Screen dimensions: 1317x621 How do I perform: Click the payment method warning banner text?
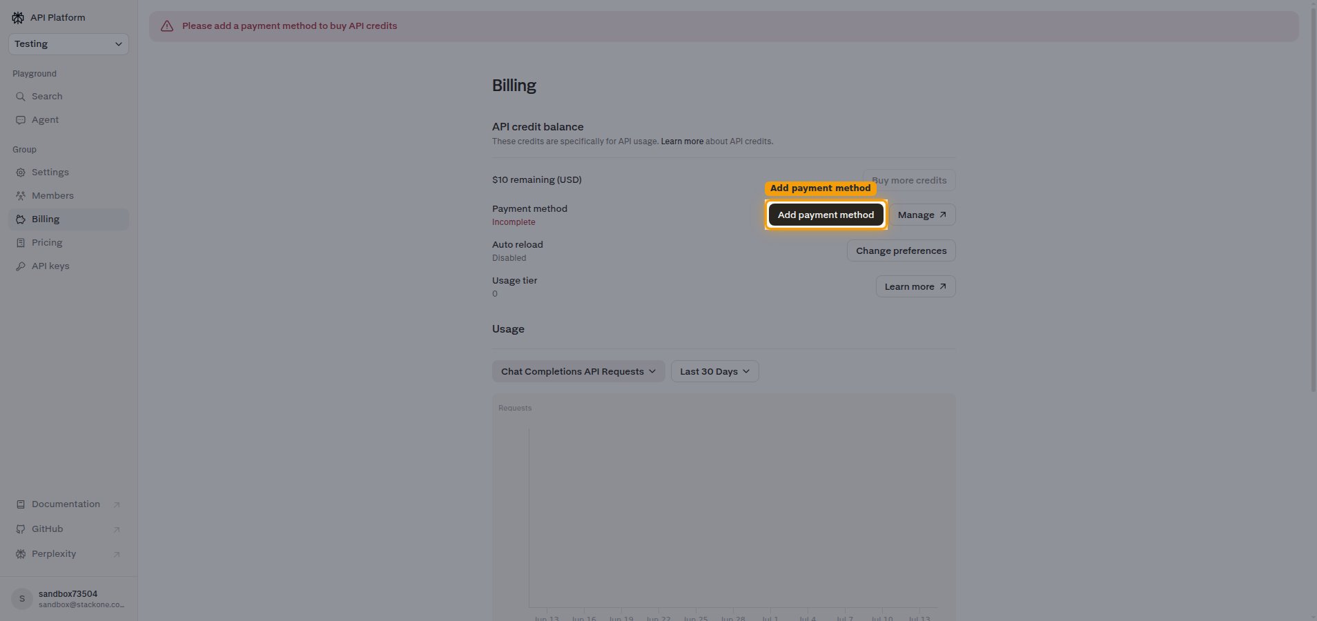click(x=289, y=26)
